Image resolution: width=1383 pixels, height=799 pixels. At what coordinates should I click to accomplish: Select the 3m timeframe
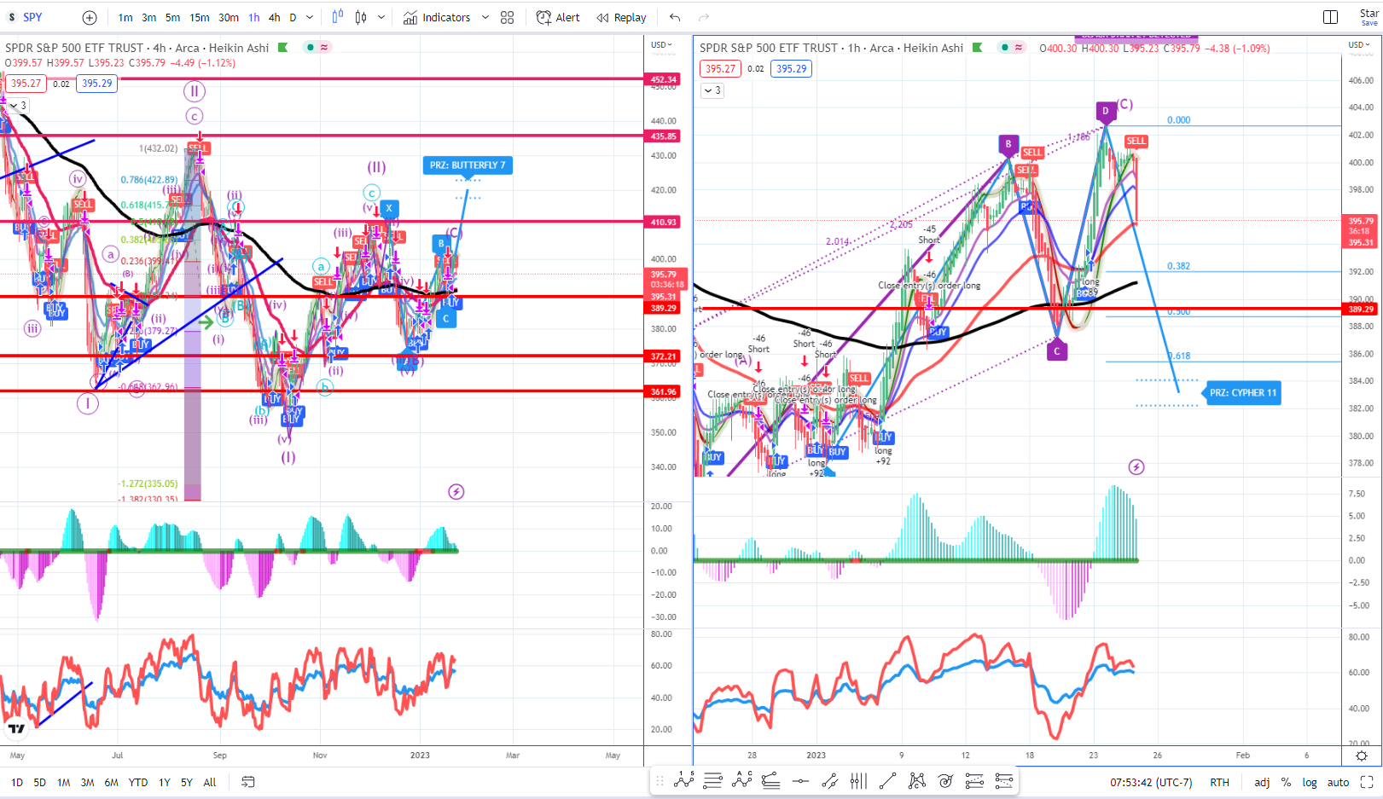(x=149, y=17)
